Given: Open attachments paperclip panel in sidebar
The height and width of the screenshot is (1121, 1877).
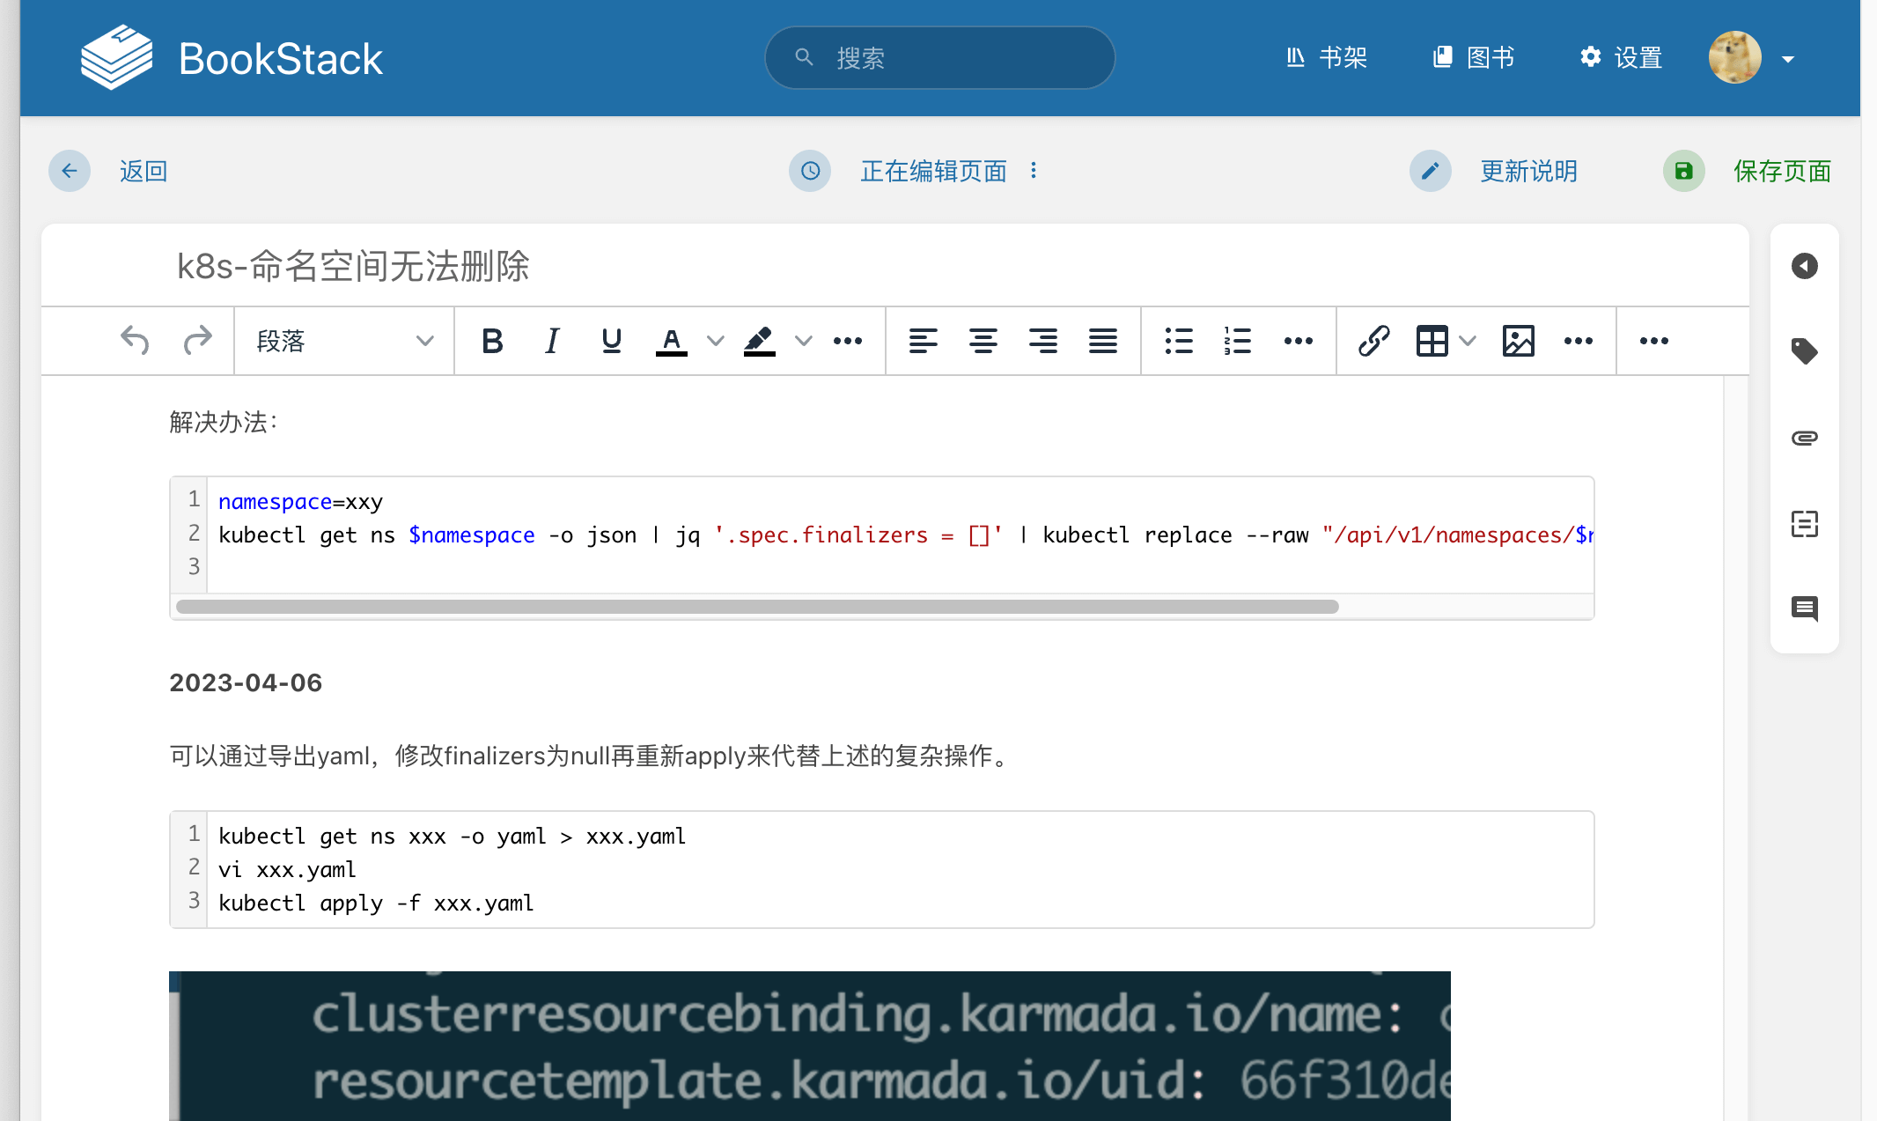Looking at the screenshot, I should tap(1804, 438).
